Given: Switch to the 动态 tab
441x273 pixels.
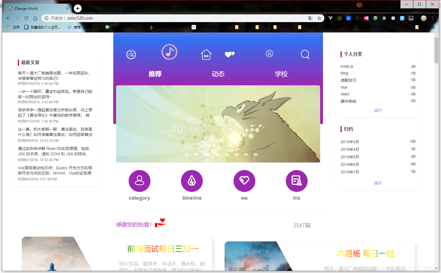Looking at the screenshot, I should tap(218, 74).
